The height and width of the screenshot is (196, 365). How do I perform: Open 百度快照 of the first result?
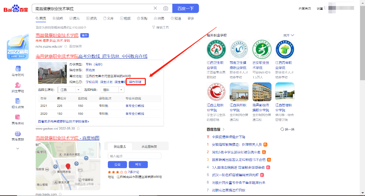coord(75,46)
